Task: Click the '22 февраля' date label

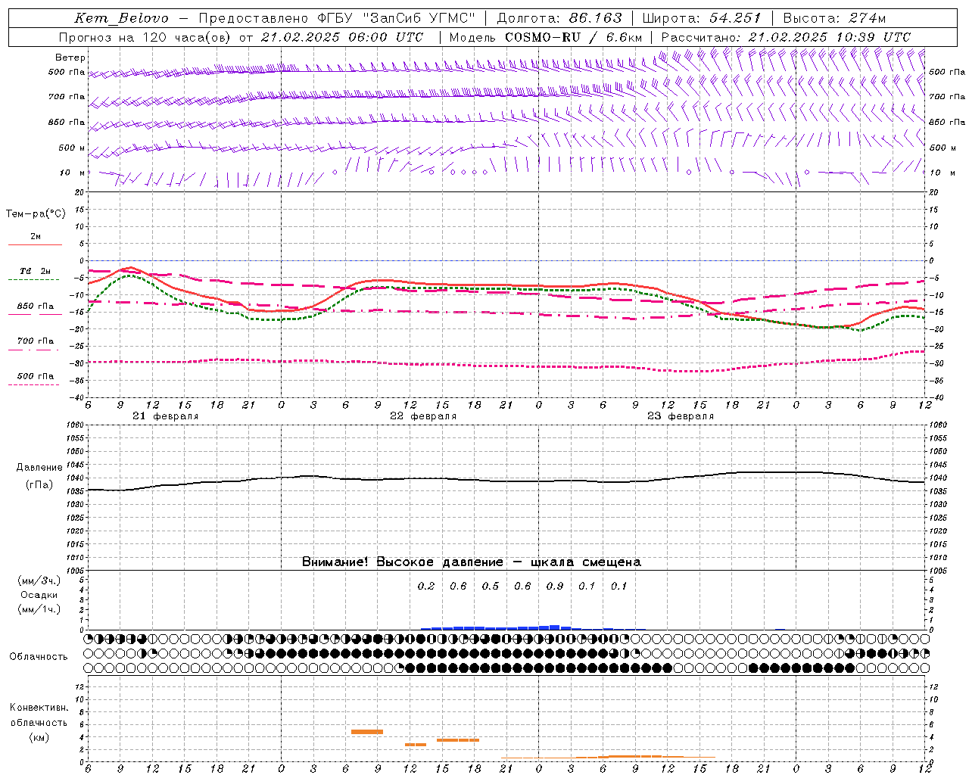Action: (423, 416)
